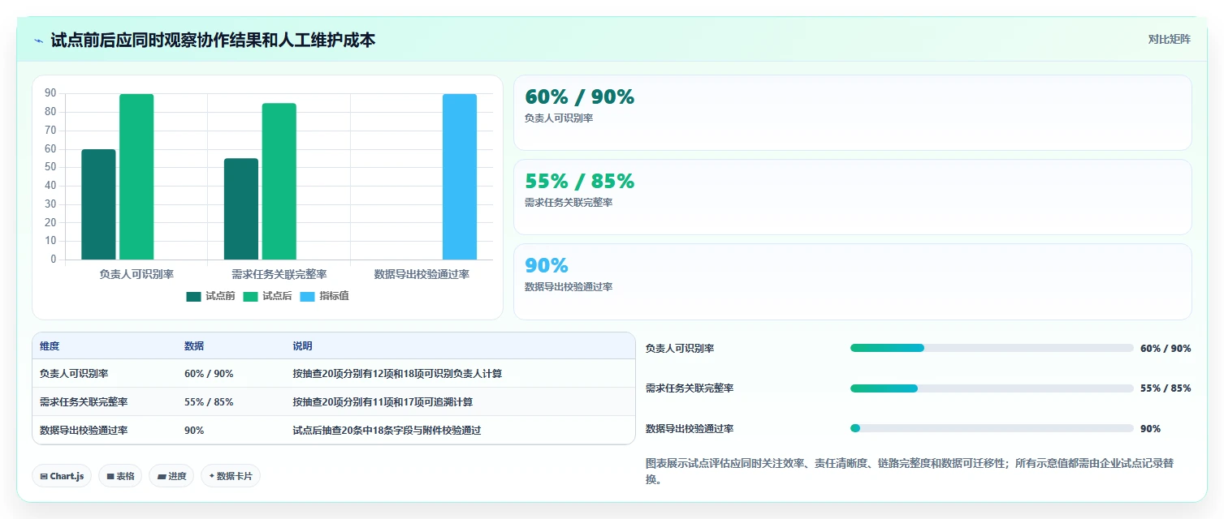Click the blue 数据导出校验通过率 bar
This screenshot has height=519, width=1224.
[x=460, y=177]
